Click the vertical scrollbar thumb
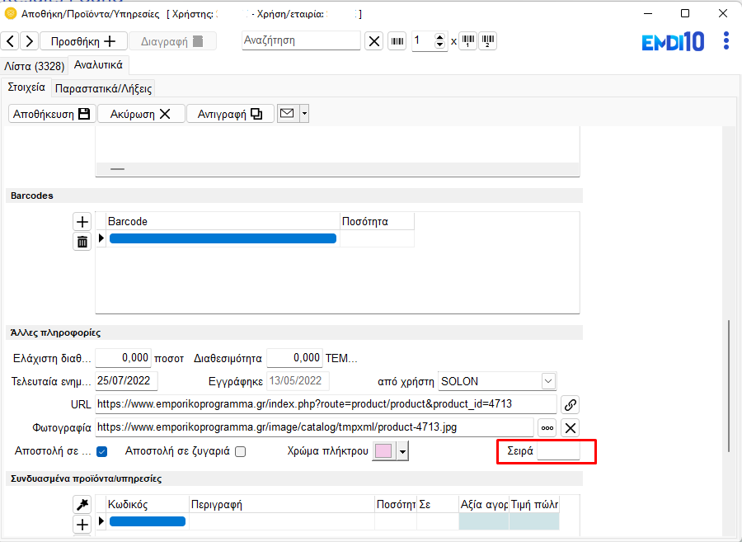742x542 pixels. 729,386
